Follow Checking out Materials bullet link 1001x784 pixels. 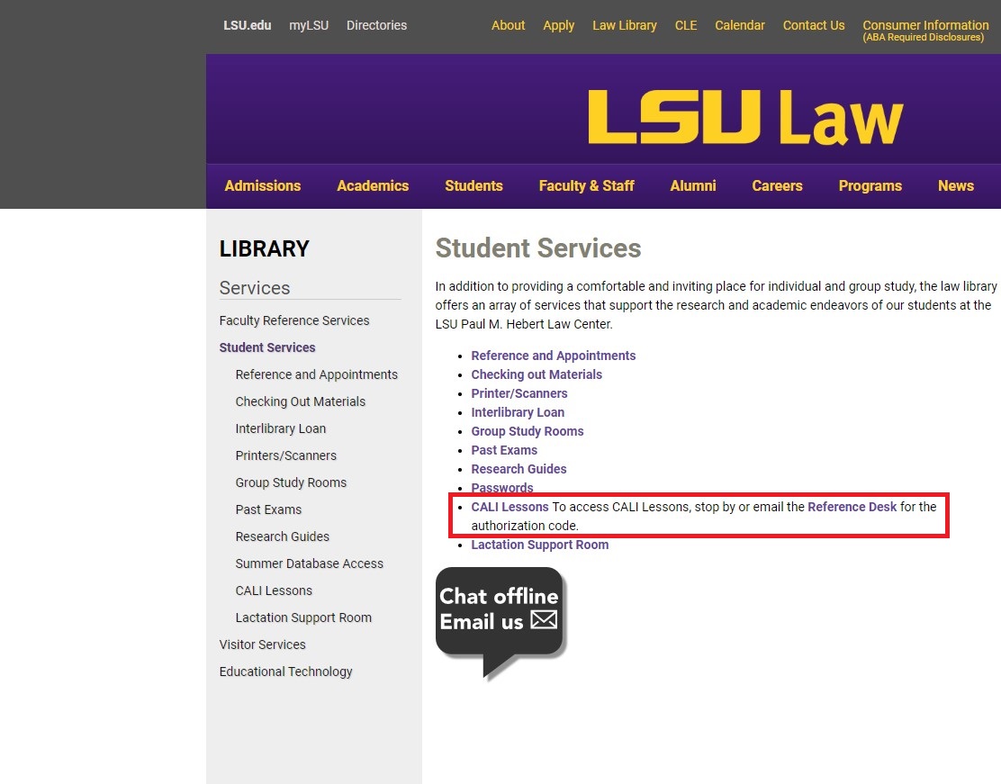537,374
